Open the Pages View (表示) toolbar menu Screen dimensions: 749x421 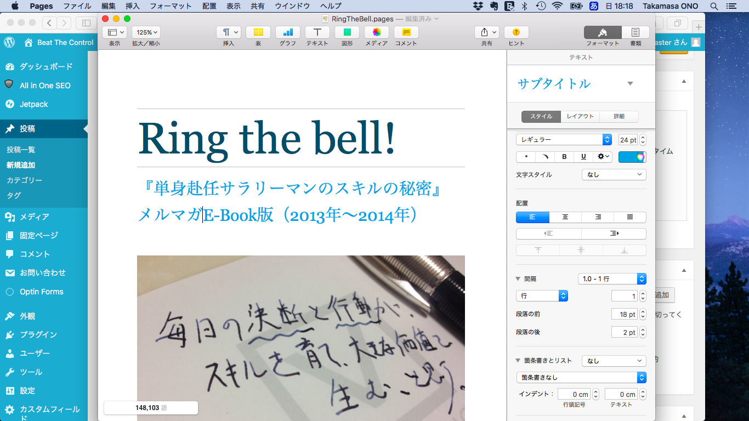point(114,32)
